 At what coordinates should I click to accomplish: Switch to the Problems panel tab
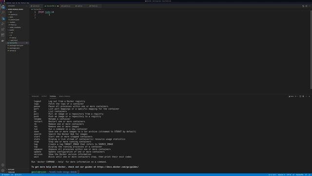click(35, 96)
